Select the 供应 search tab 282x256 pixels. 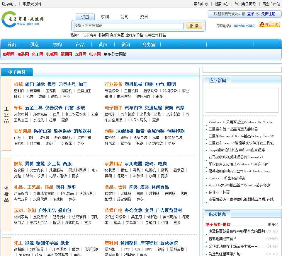(x=85, y=17)
